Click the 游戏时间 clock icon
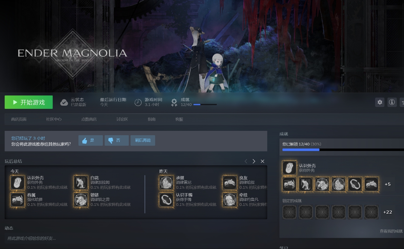The image size is (404, 249). pos(138,102)
